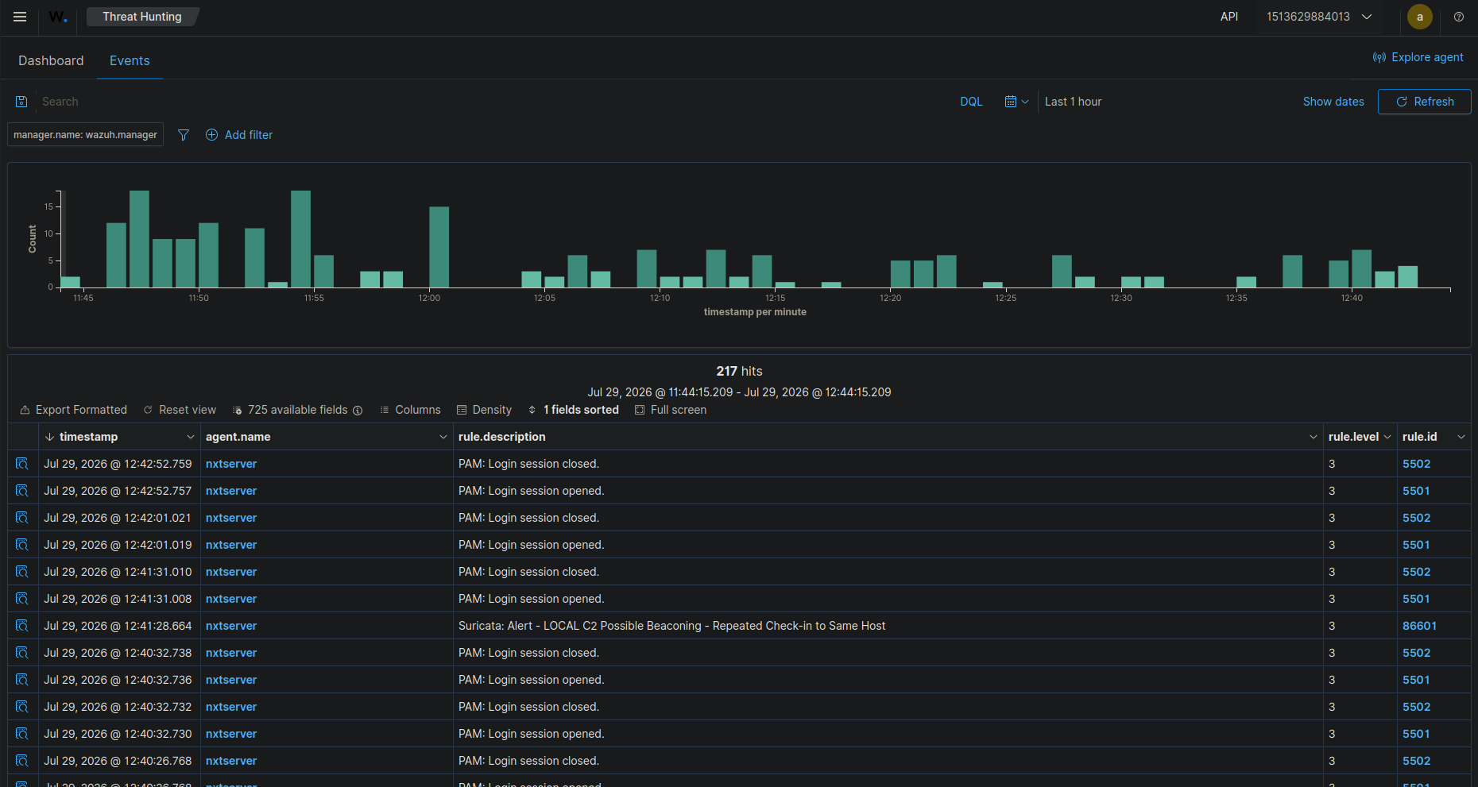Click the 217 hits count text

[x=739, y=371]
